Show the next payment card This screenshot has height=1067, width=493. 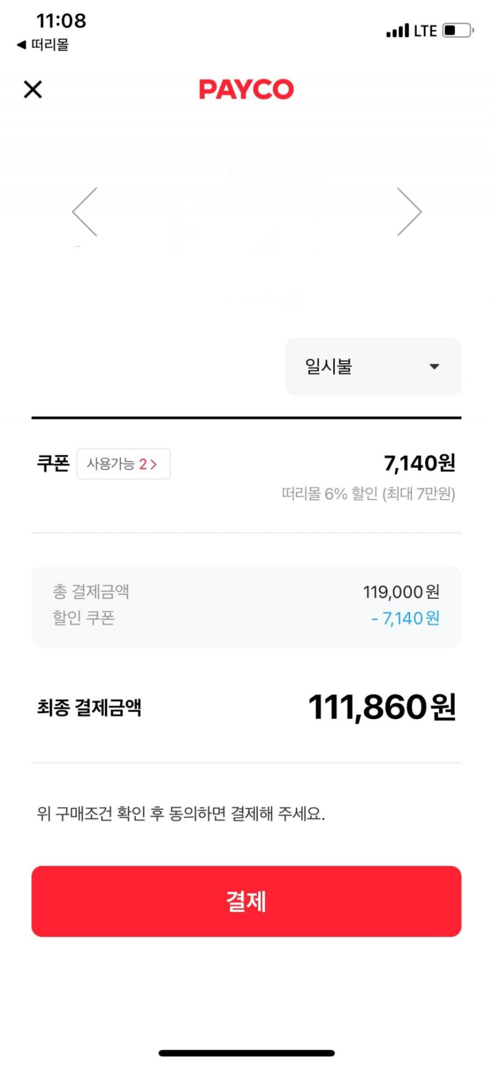coord(409,212)
